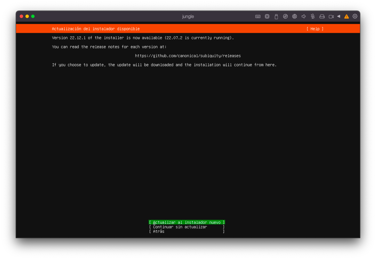Open the VM settings gear
376x259 pixels.
click(x=355, y=16)
